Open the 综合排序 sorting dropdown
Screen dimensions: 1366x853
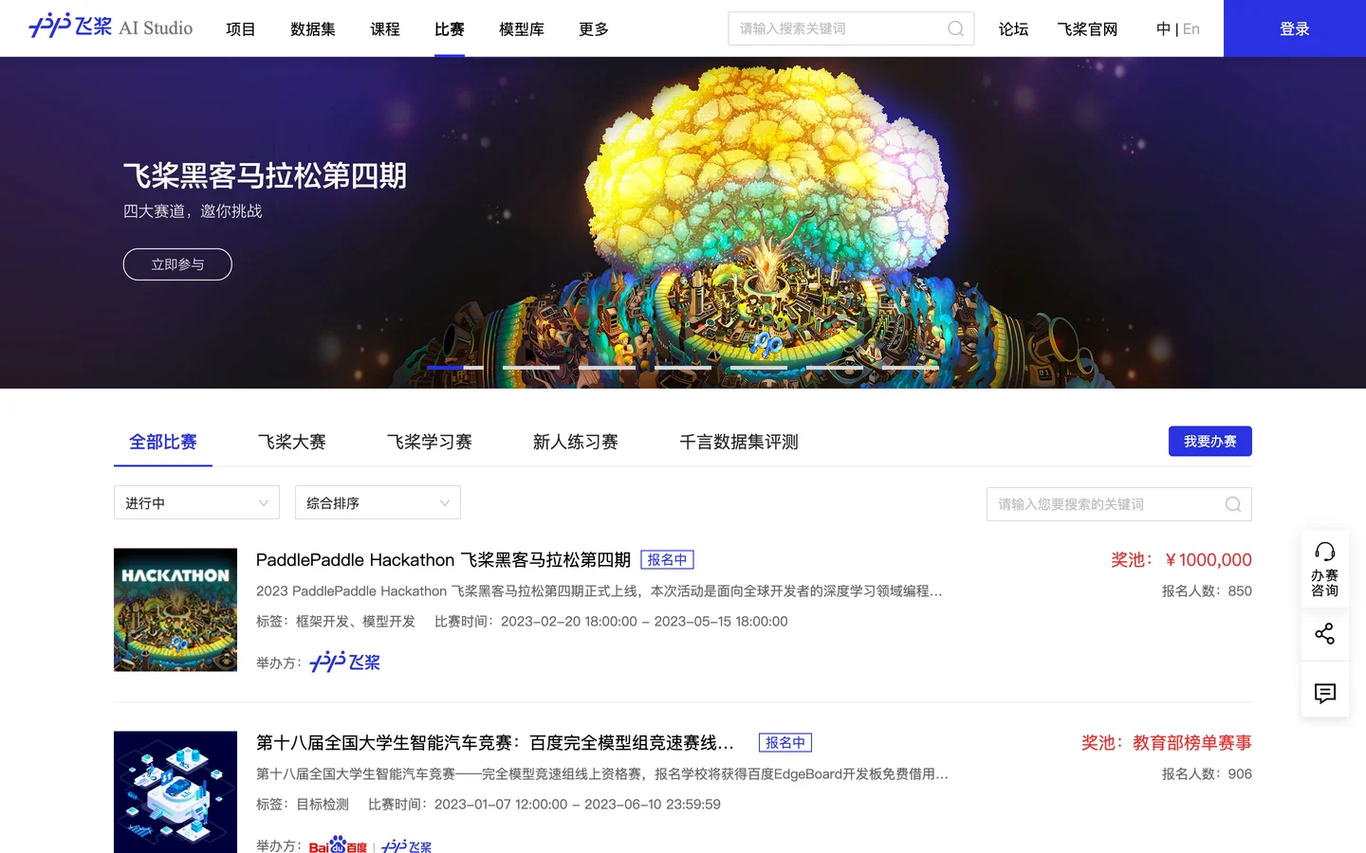point(378,502)
